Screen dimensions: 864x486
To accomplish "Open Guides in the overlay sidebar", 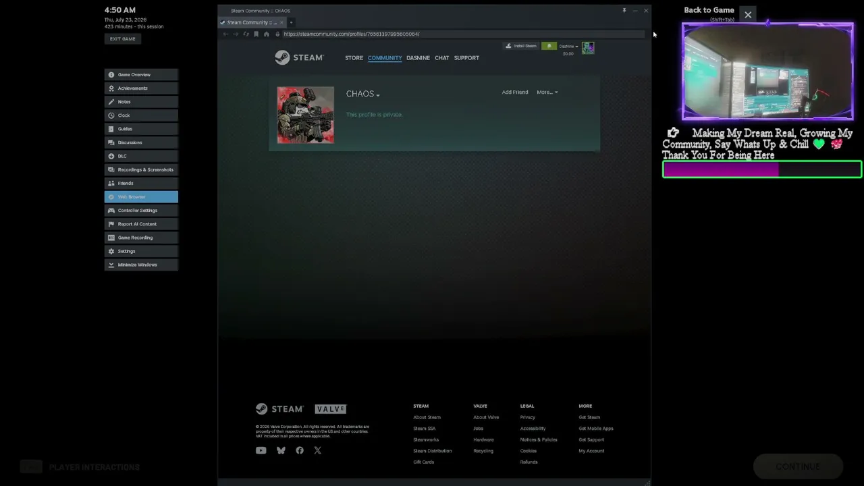I will click(x=141, y=129).
